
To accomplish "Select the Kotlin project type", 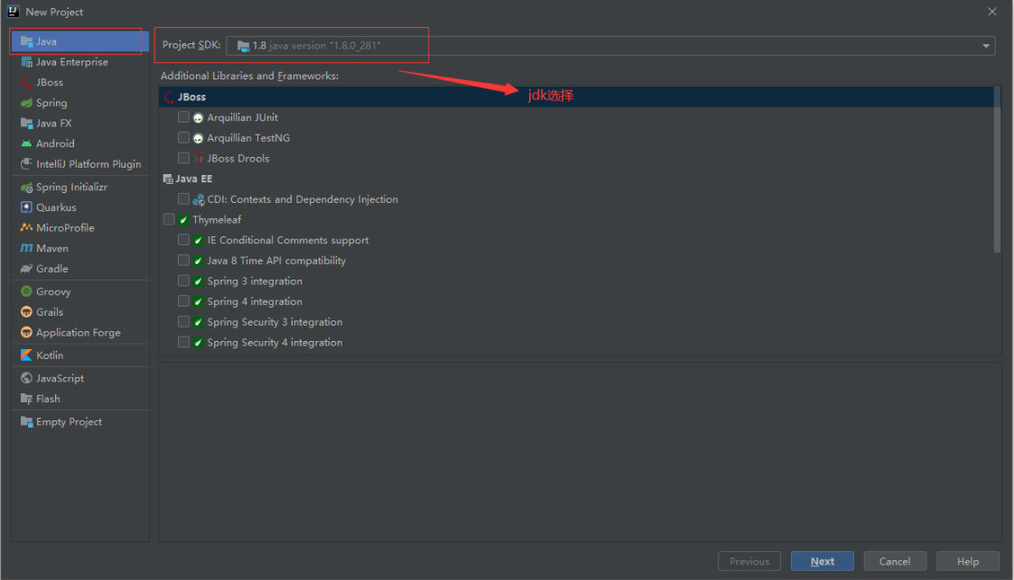I will (80, 355).
